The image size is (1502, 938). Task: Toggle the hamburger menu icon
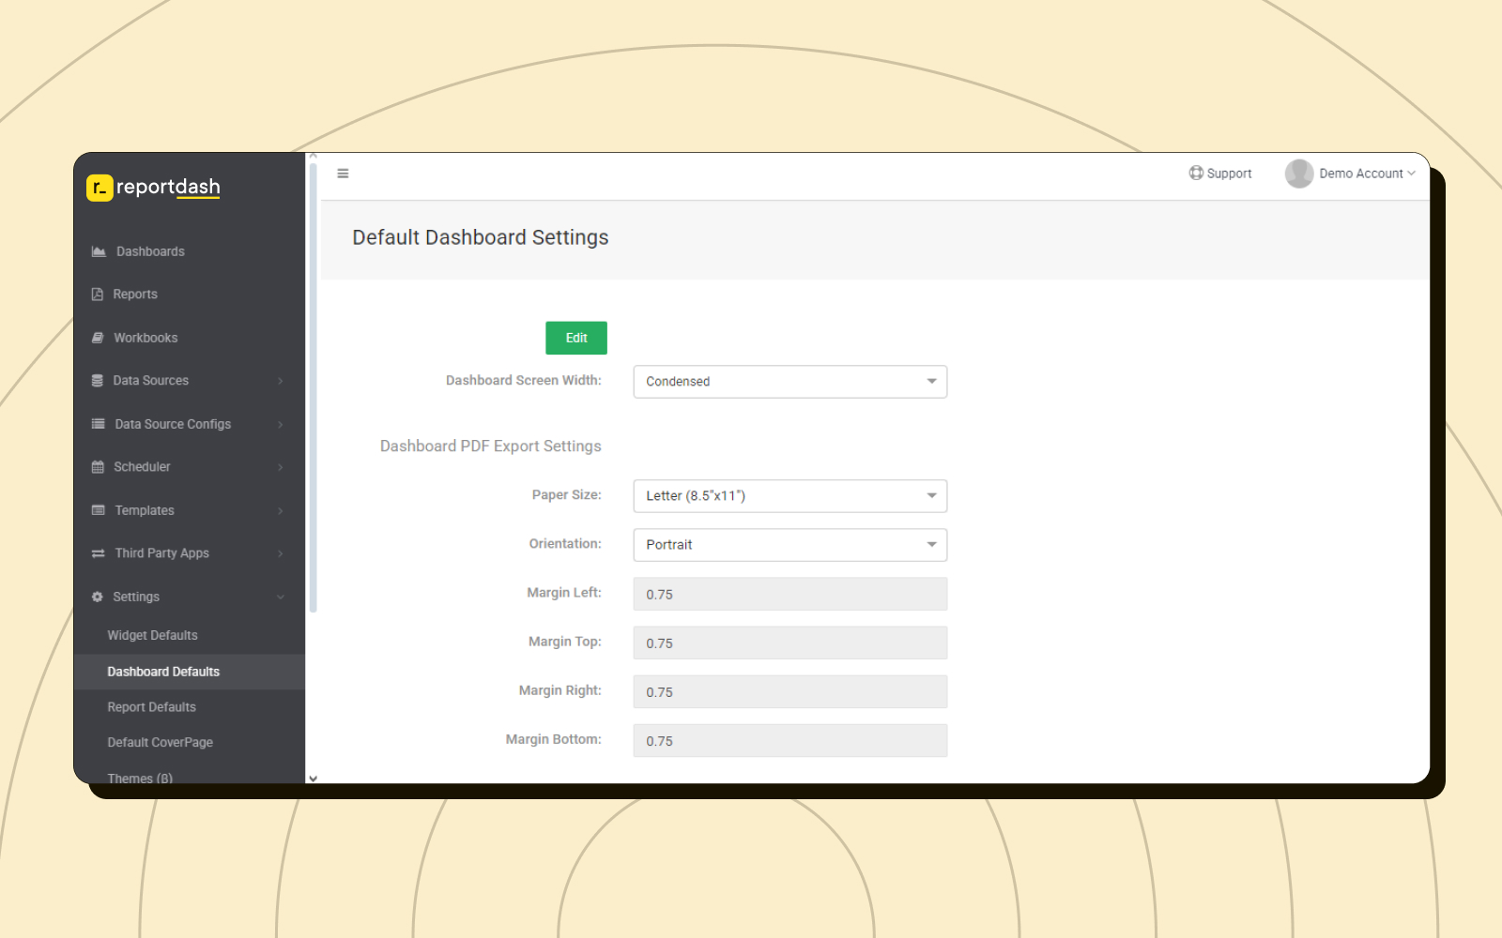343,174
